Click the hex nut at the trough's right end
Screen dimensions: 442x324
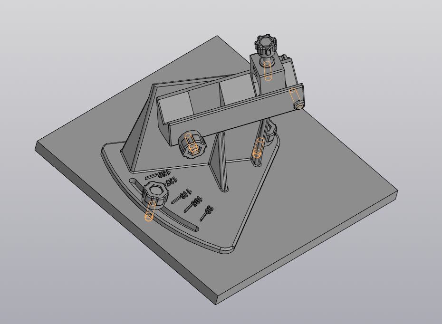click(298, 105)
